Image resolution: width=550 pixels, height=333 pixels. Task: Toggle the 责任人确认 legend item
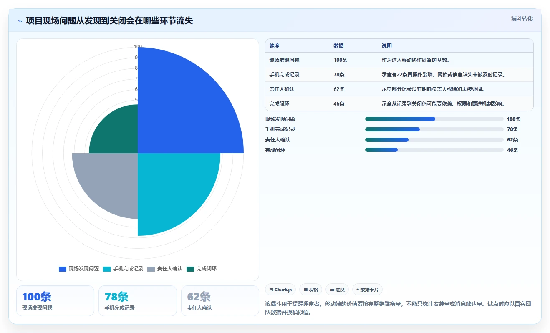pos(165,269)
